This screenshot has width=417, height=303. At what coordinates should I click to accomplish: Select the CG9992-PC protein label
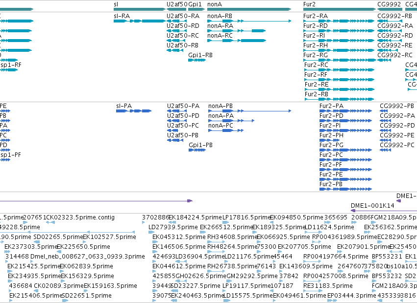coord(397,145)
